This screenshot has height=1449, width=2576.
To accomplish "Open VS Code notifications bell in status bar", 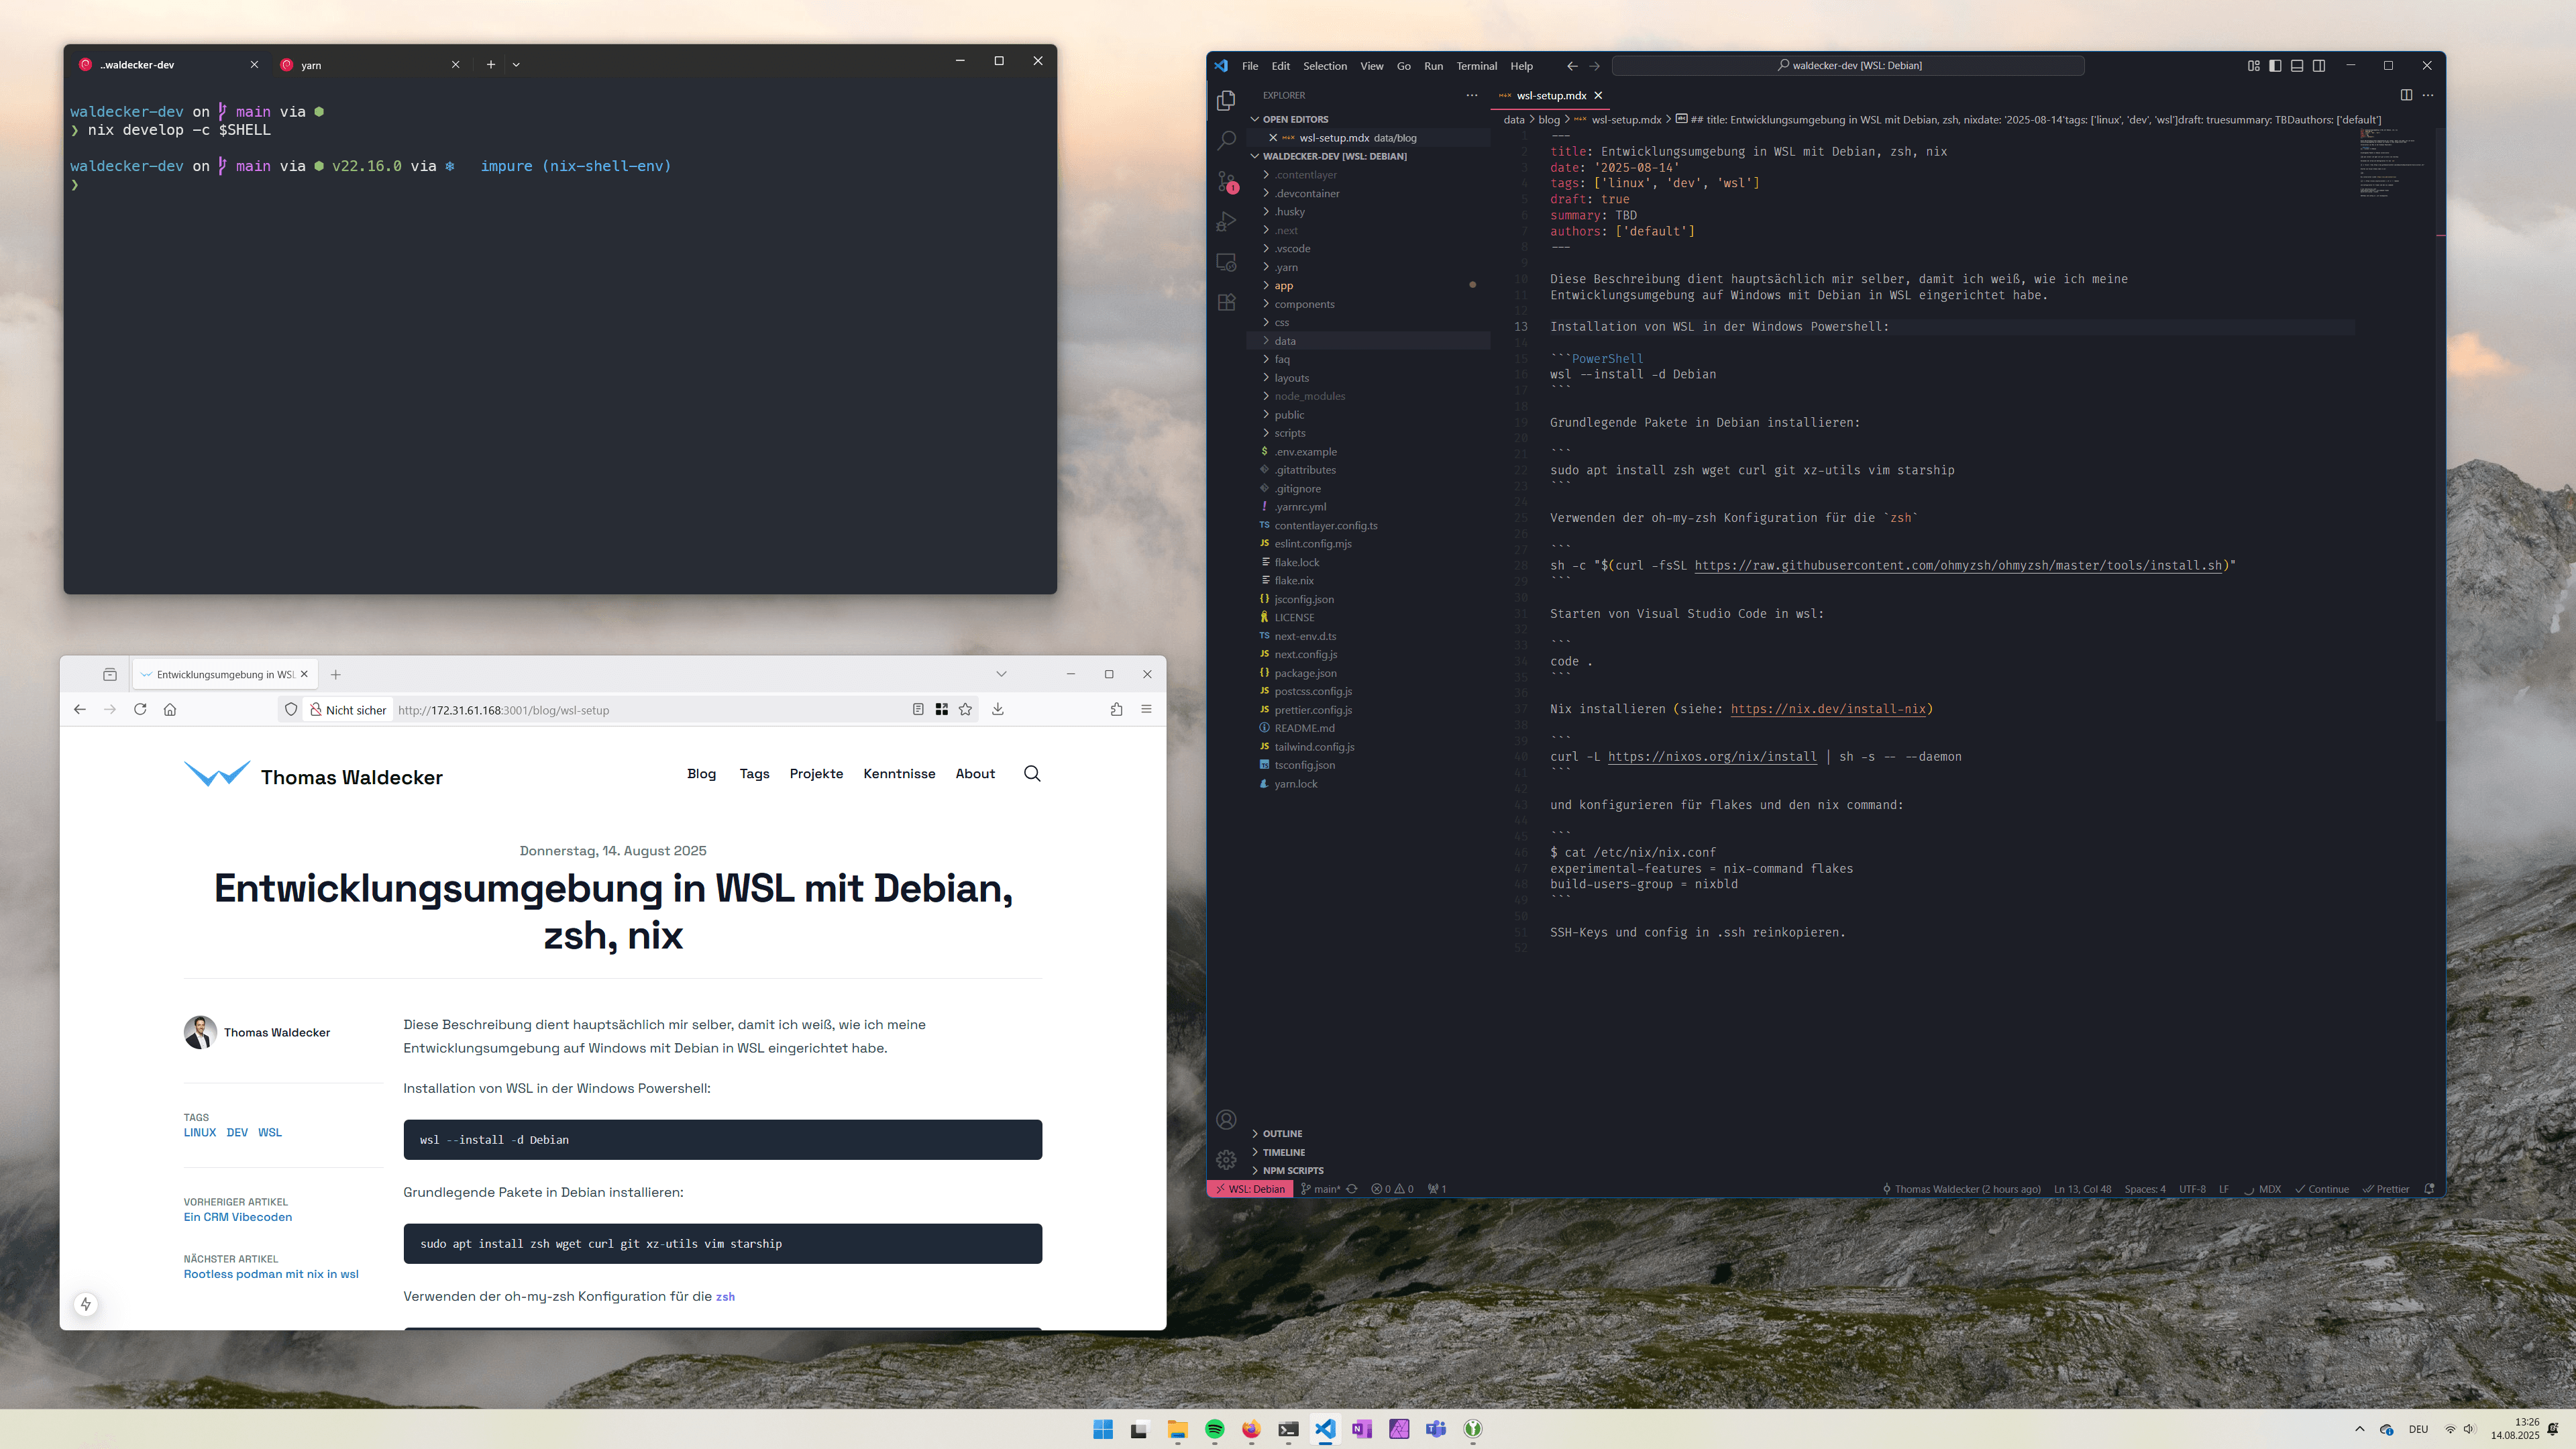I will [2429, 1189].
